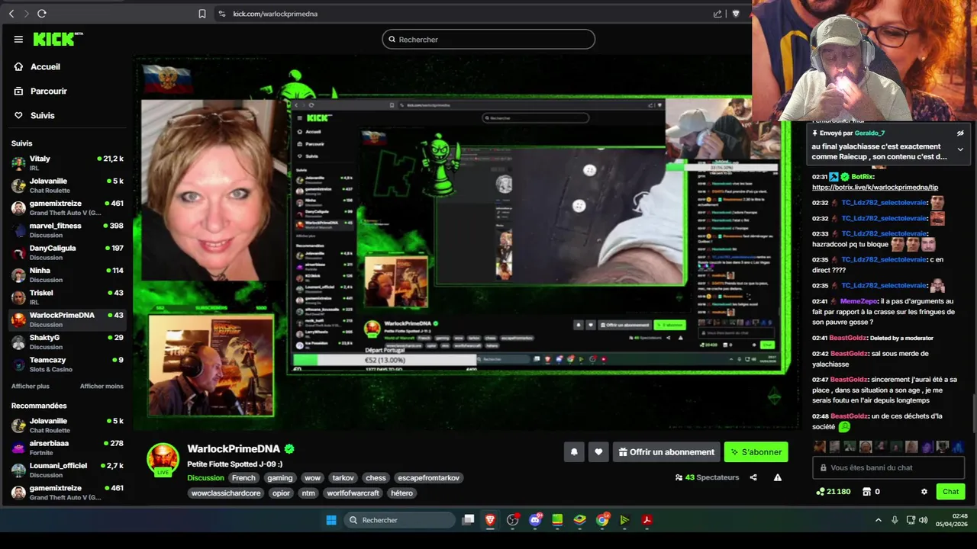Open system volume control
The height and width of the screenshot is (549, 977).
(924, 520)
